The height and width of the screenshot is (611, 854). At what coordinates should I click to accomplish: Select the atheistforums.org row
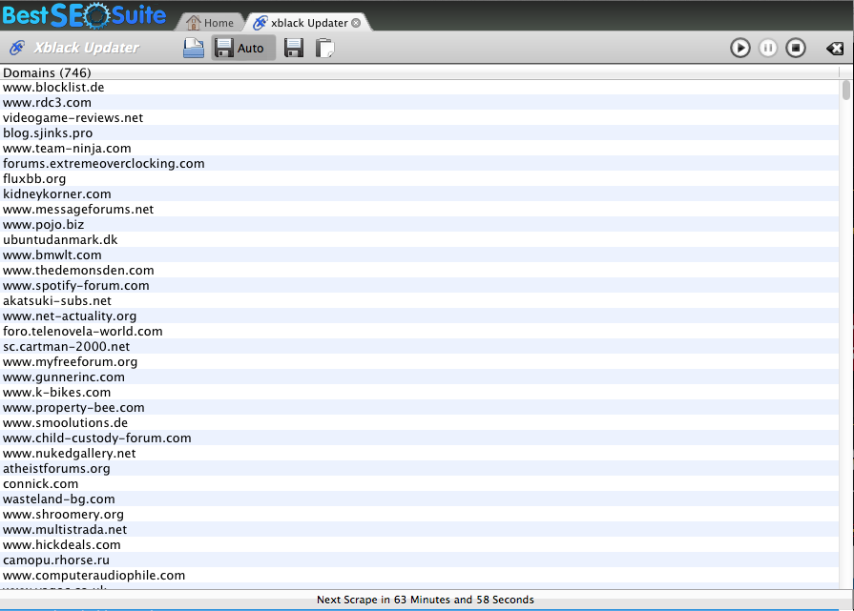(x=420, y=468)
